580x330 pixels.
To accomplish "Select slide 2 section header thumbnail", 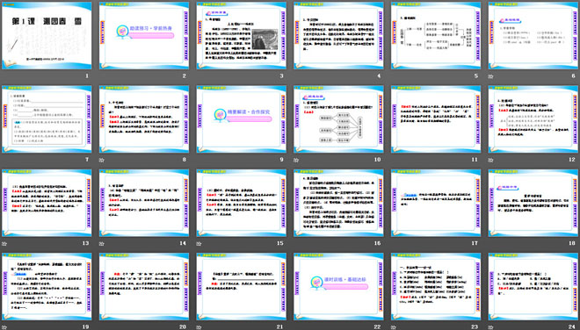I will click(x=144, y=35).
